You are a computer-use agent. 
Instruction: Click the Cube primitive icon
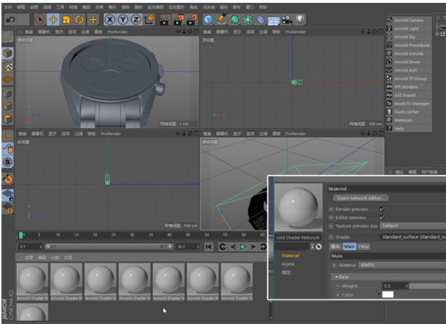click(209, 19)
